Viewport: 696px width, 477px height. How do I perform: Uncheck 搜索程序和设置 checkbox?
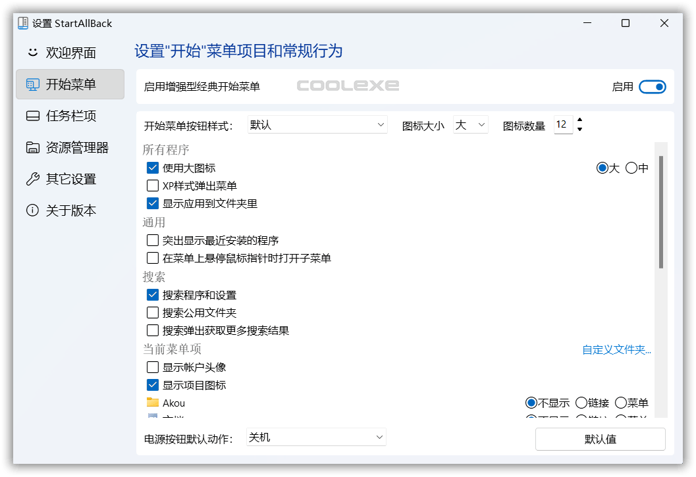153,295
